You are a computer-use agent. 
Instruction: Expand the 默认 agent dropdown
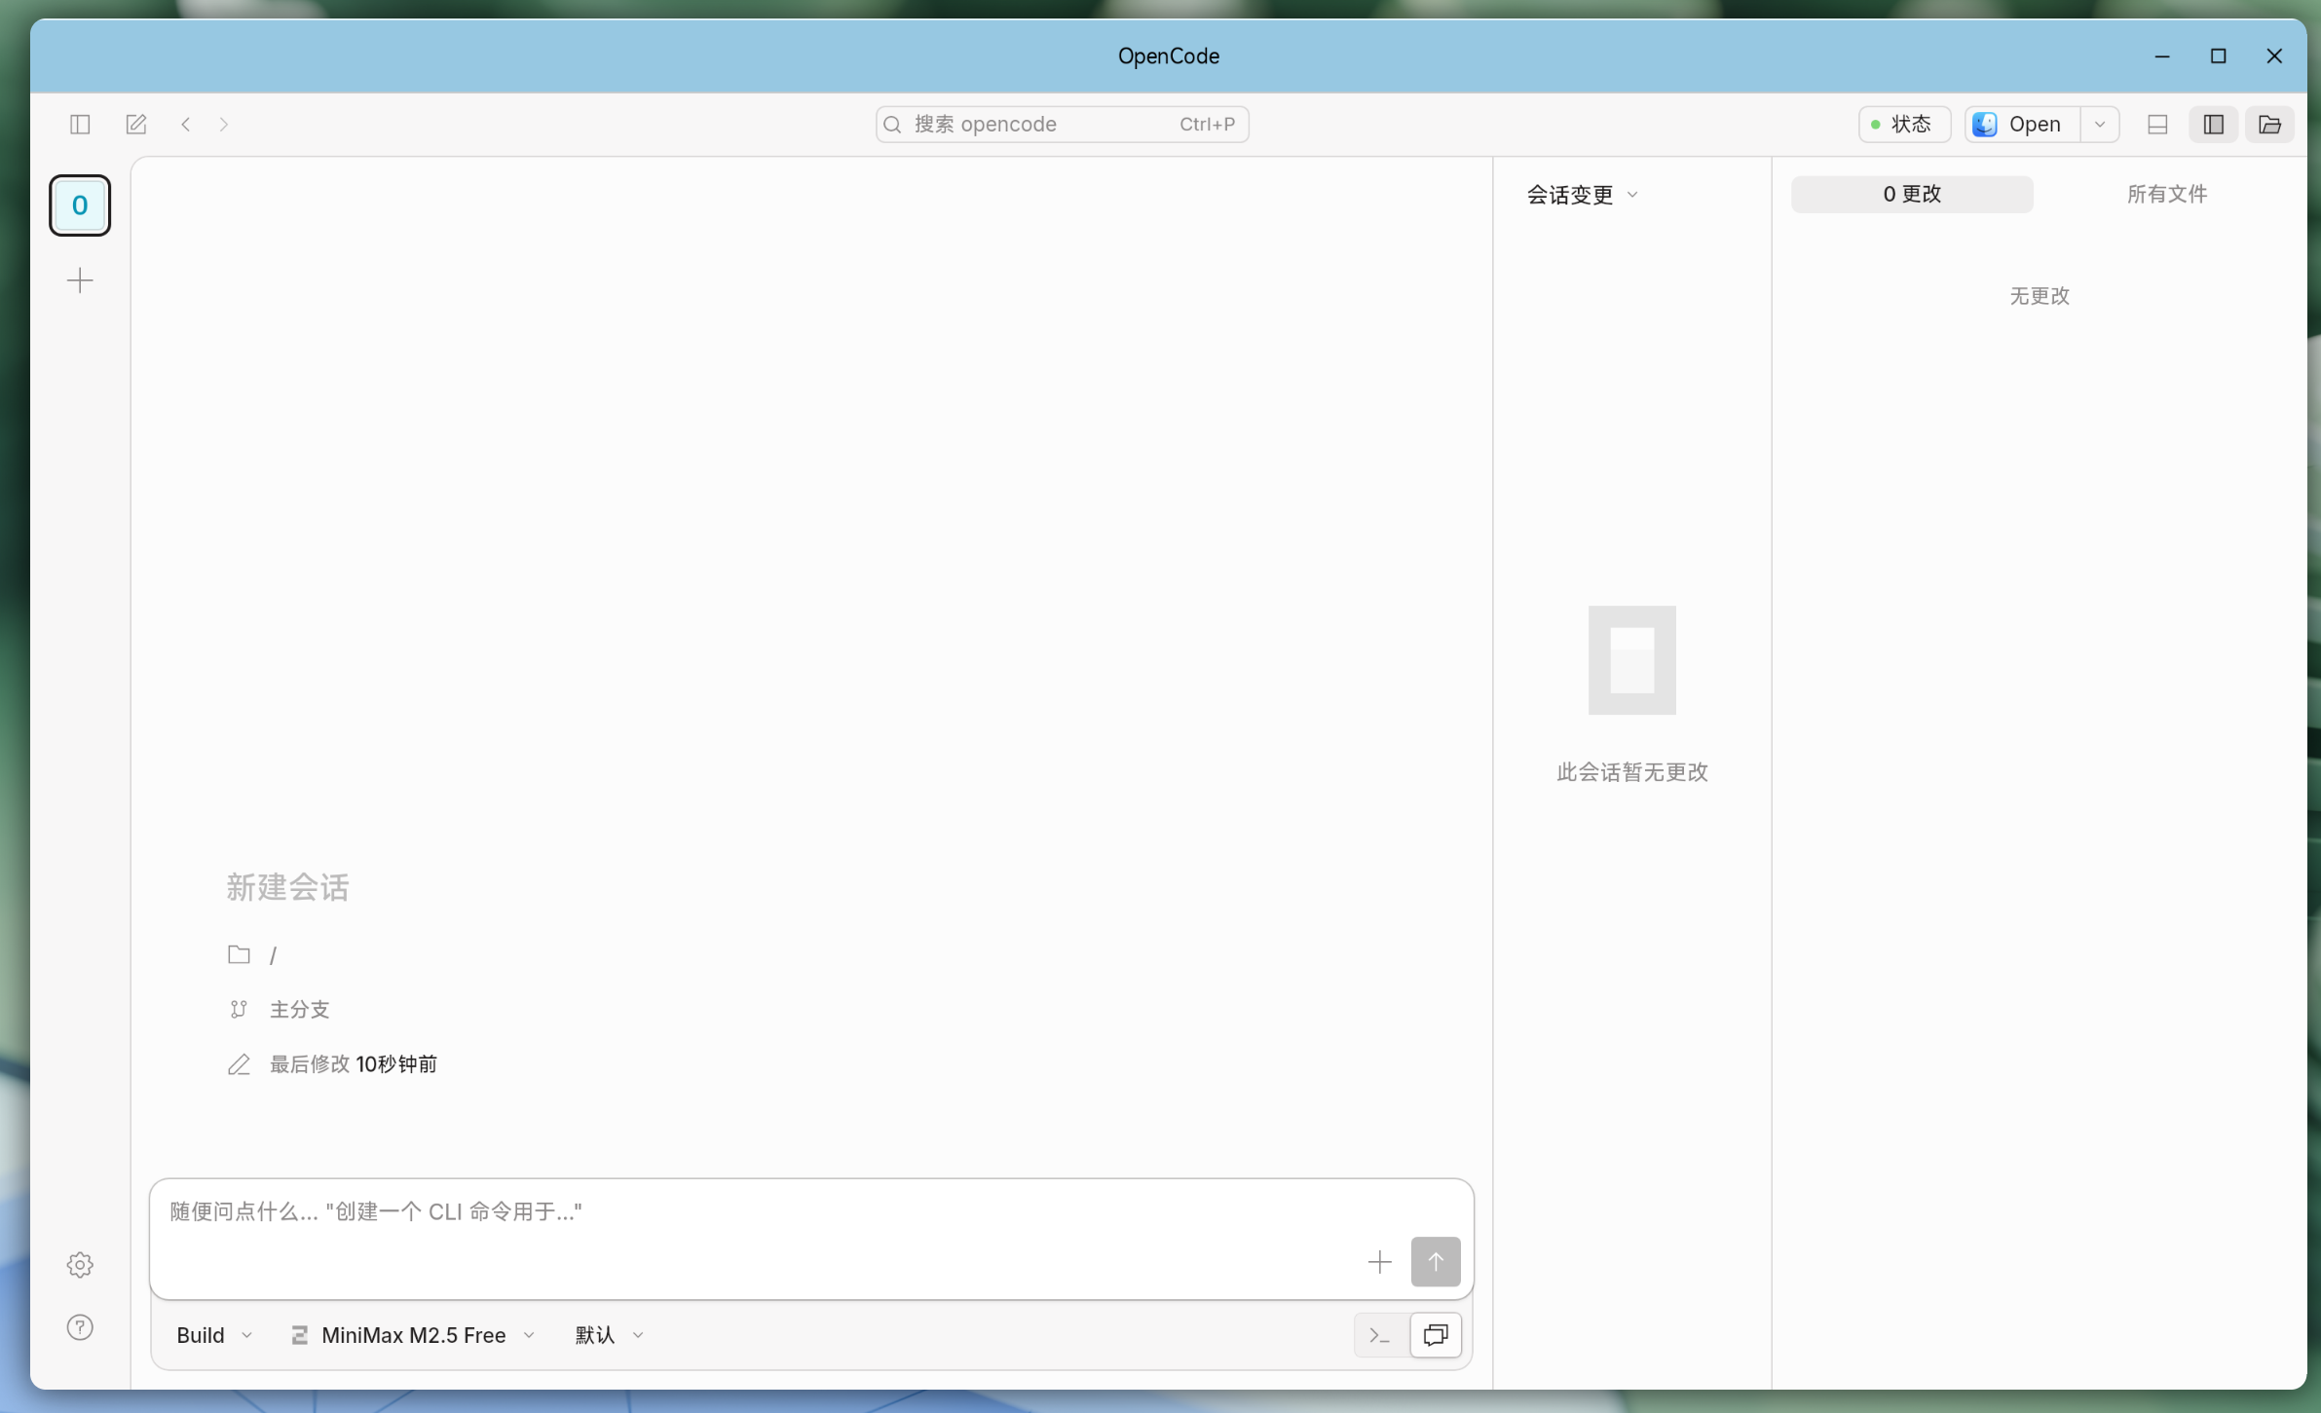click(607, 1335)
